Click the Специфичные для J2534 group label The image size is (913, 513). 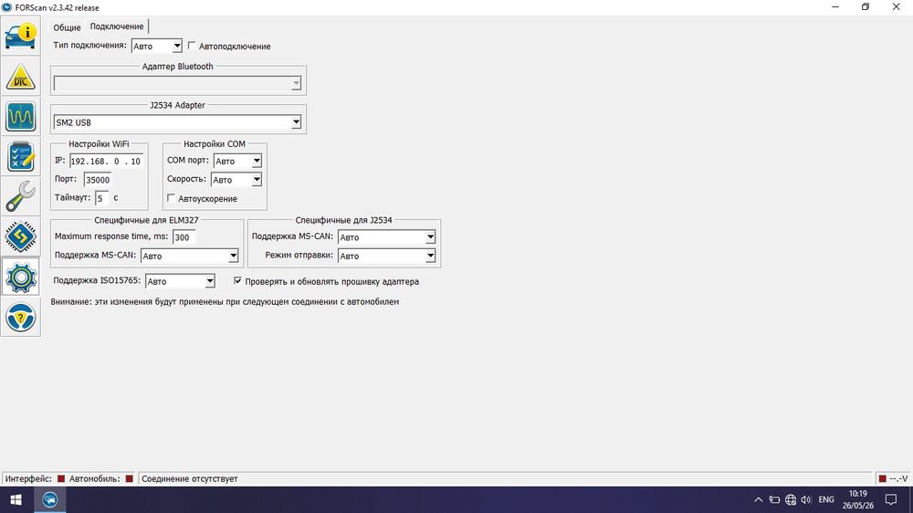click(343, 220)
